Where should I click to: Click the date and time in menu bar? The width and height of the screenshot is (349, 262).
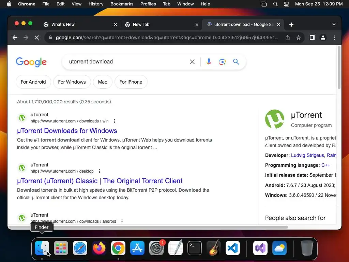(x=319, y=4)
